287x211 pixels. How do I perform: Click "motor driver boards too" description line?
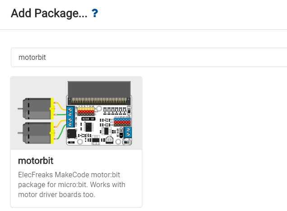click(57, 194)
